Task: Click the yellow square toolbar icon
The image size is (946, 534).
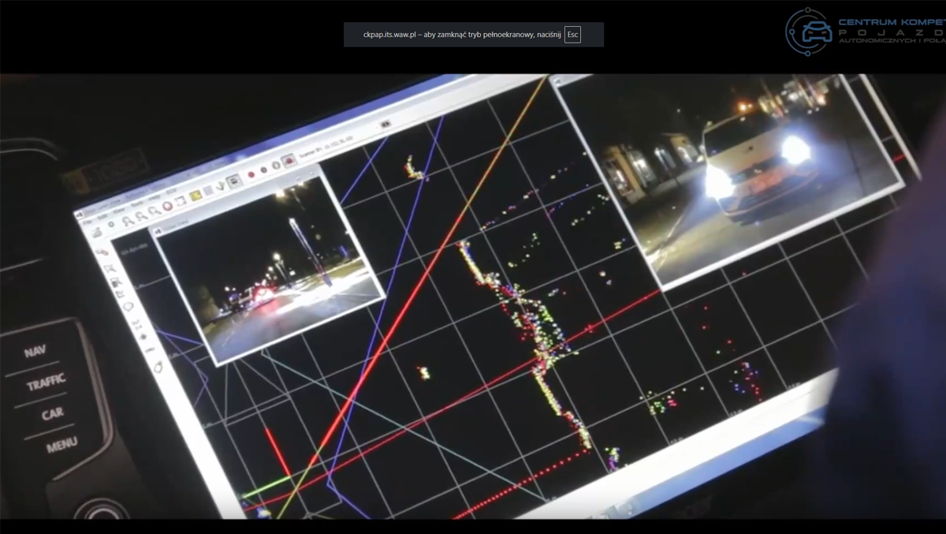Action: click(x=195, y=196)
